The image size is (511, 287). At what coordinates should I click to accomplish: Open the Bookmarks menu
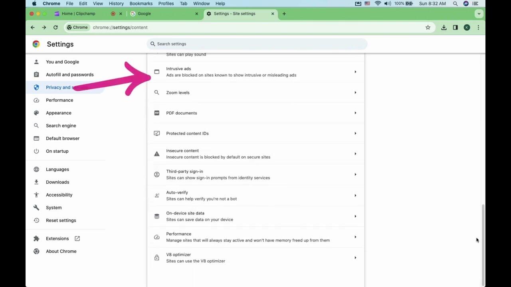pos(141,4)
